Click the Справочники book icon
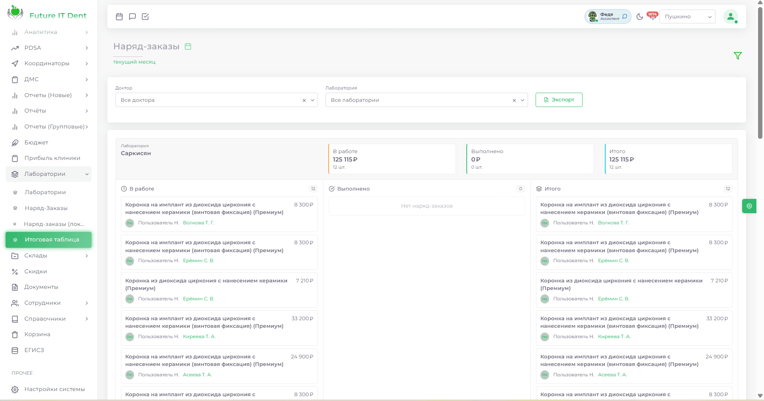The width and height of the screenshot is (764, 401). tap(15, 319)
